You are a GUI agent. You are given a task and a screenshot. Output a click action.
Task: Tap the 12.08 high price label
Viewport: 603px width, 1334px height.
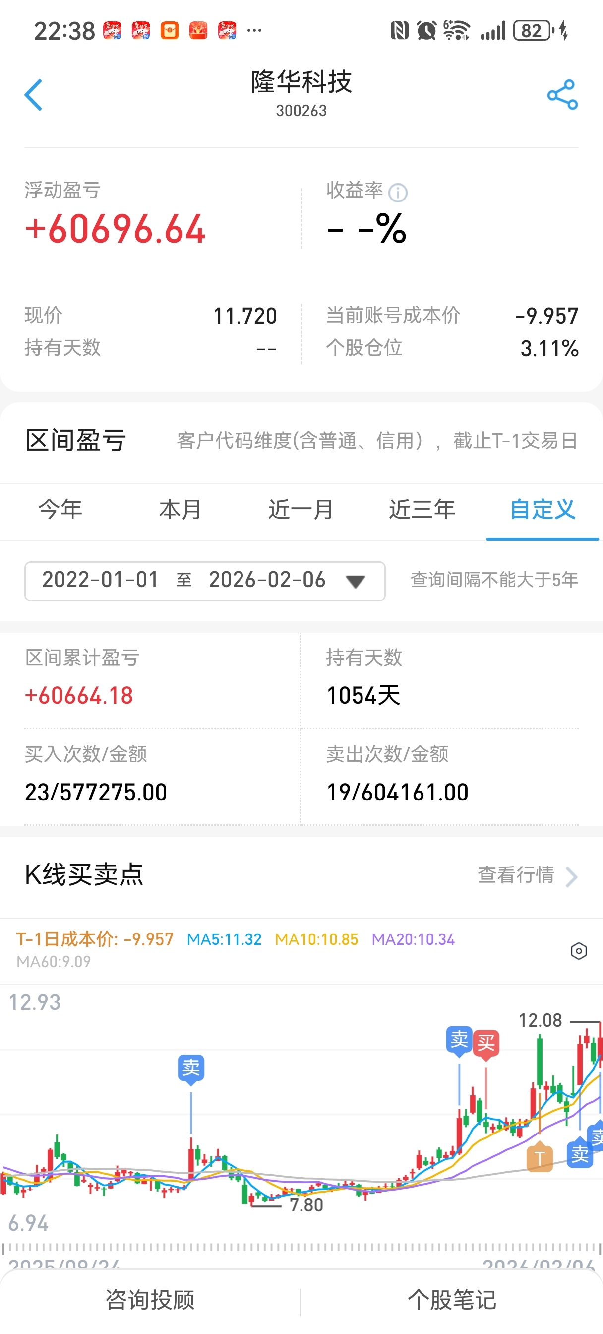(x=540, y=1020)
